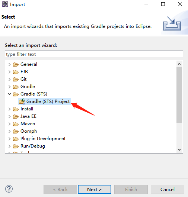This screenshot has height=197, width=188.
Task: Select the Gradle tree item label
Action: (28, 87)
